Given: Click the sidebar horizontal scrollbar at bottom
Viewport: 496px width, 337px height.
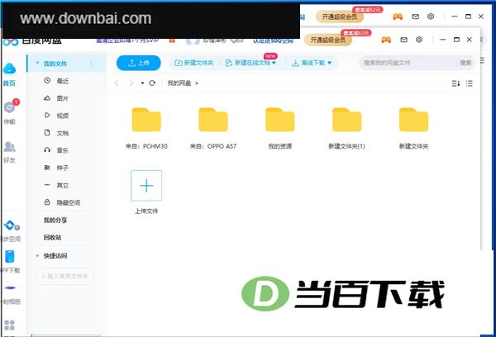Looking at the screenshot, I should coord(66,335).
